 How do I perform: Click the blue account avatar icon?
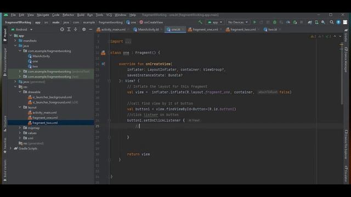pos(338,22)
